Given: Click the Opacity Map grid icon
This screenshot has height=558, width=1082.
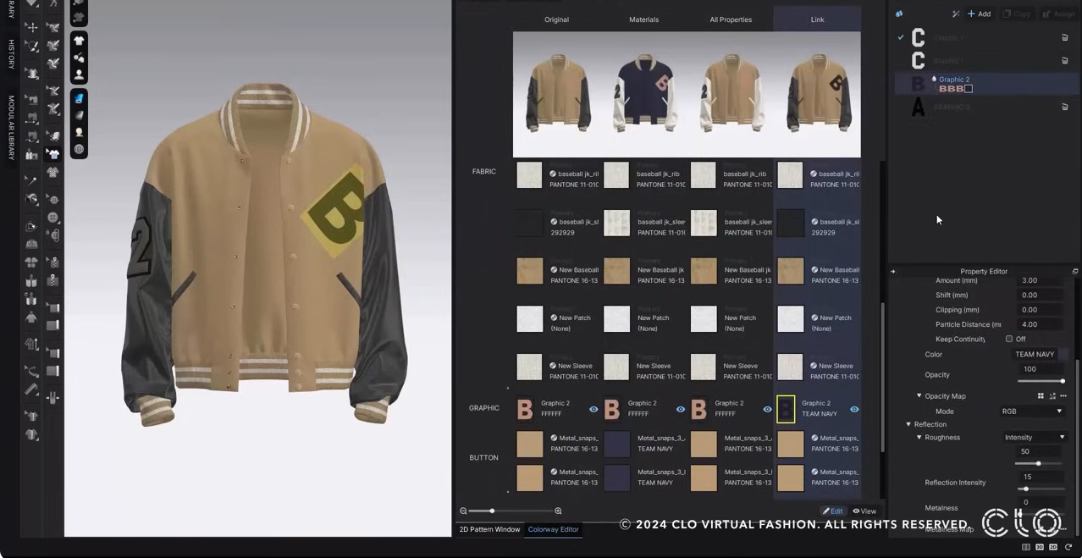Looking at the screenshot, I should [x=1041, y=396].
